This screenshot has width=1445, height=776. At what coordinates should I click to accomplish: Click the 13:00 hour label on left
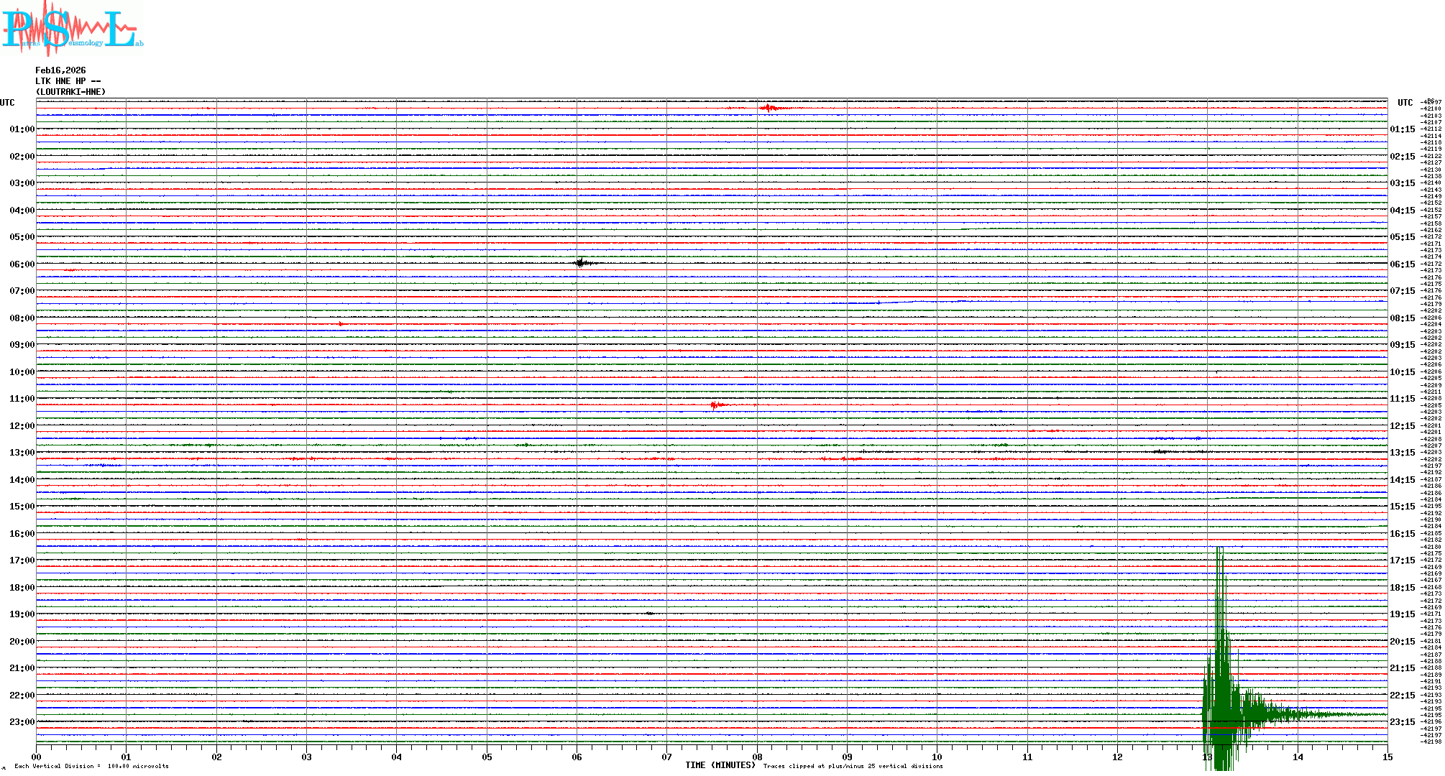coord(22,453)
